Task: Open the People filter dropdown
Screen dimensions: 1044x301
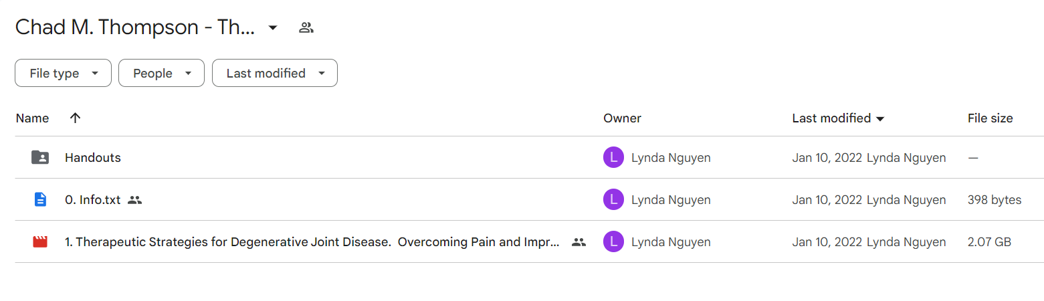Action: 161,73
